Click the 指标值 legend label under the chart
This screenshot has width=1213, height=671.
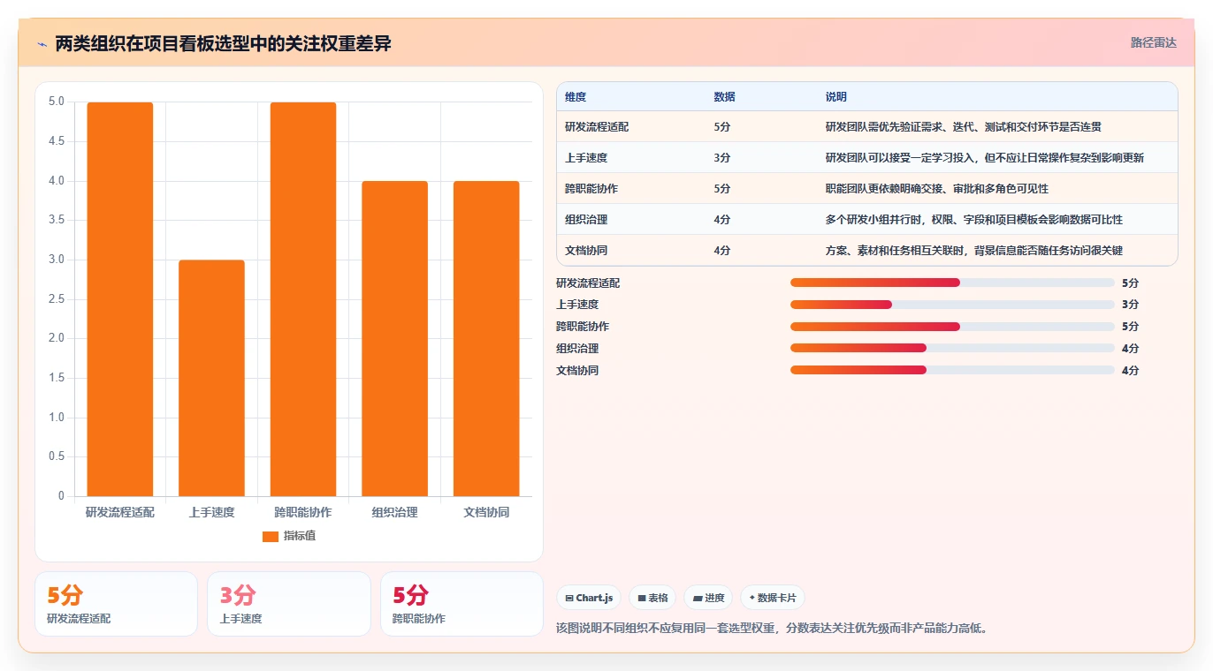(x=300, y=536)
